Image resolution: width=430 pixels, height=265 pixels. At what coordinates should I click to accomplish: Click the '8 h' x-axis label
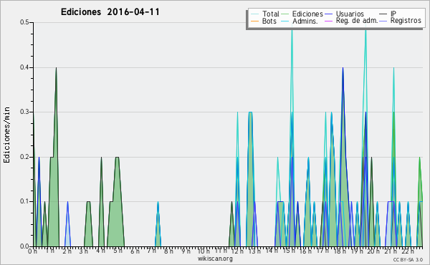click(168, 251)
